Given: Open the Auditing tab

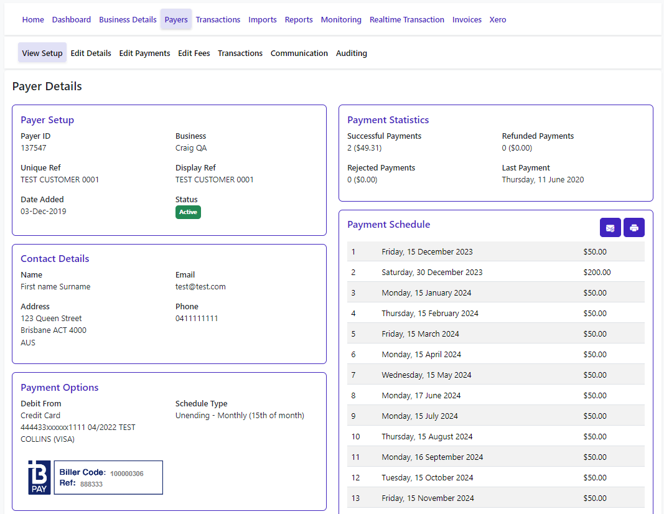Looking at the screenshot, I should (351, 54).
